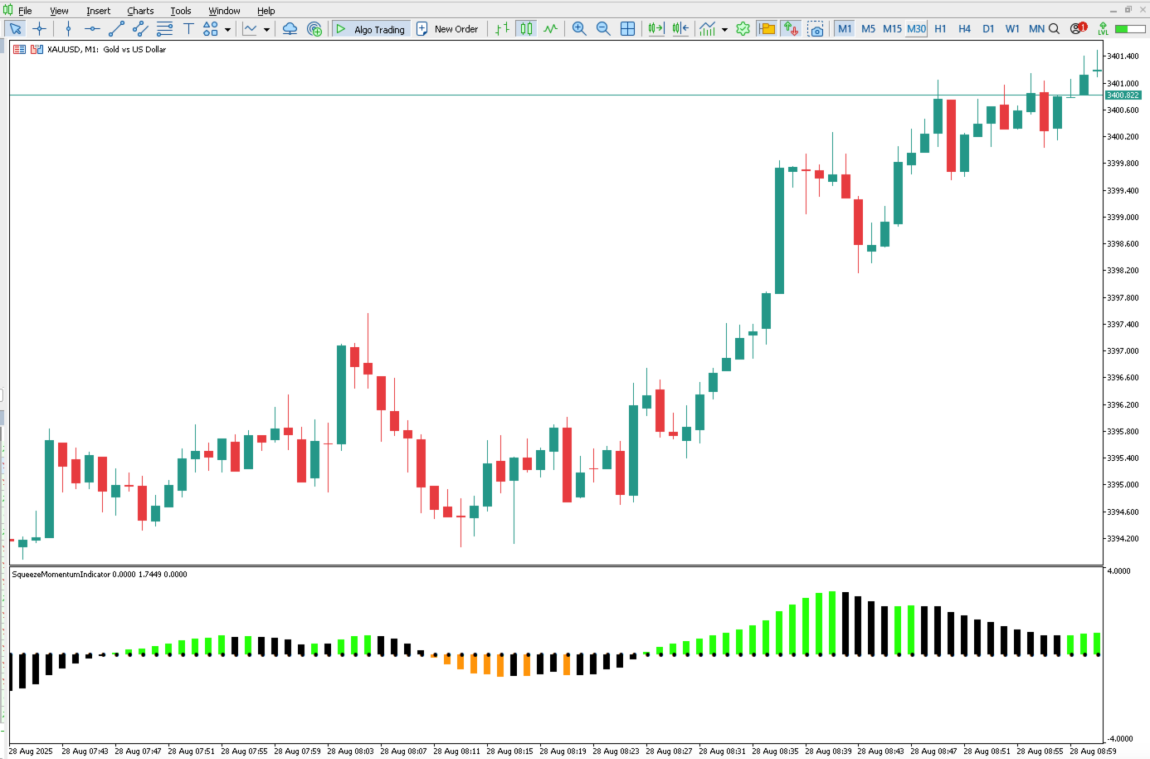1150x759 pixels.
Task: Switch to the D1 daily timeframe
Action: 988,29
